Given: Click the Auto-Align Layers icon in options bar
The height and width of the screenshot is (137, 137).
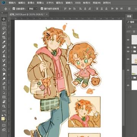Looking at the screenshot, I should point(129,9).
